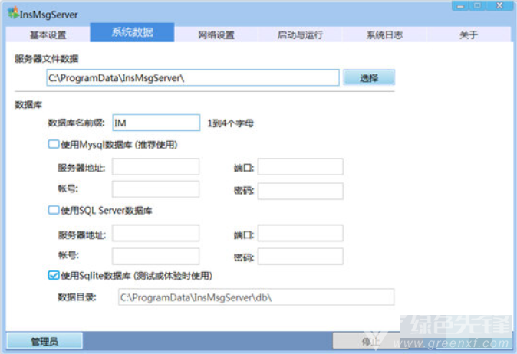Focus the 数据库名前缀 input field
517x354 pixels.
pos(156,123)
